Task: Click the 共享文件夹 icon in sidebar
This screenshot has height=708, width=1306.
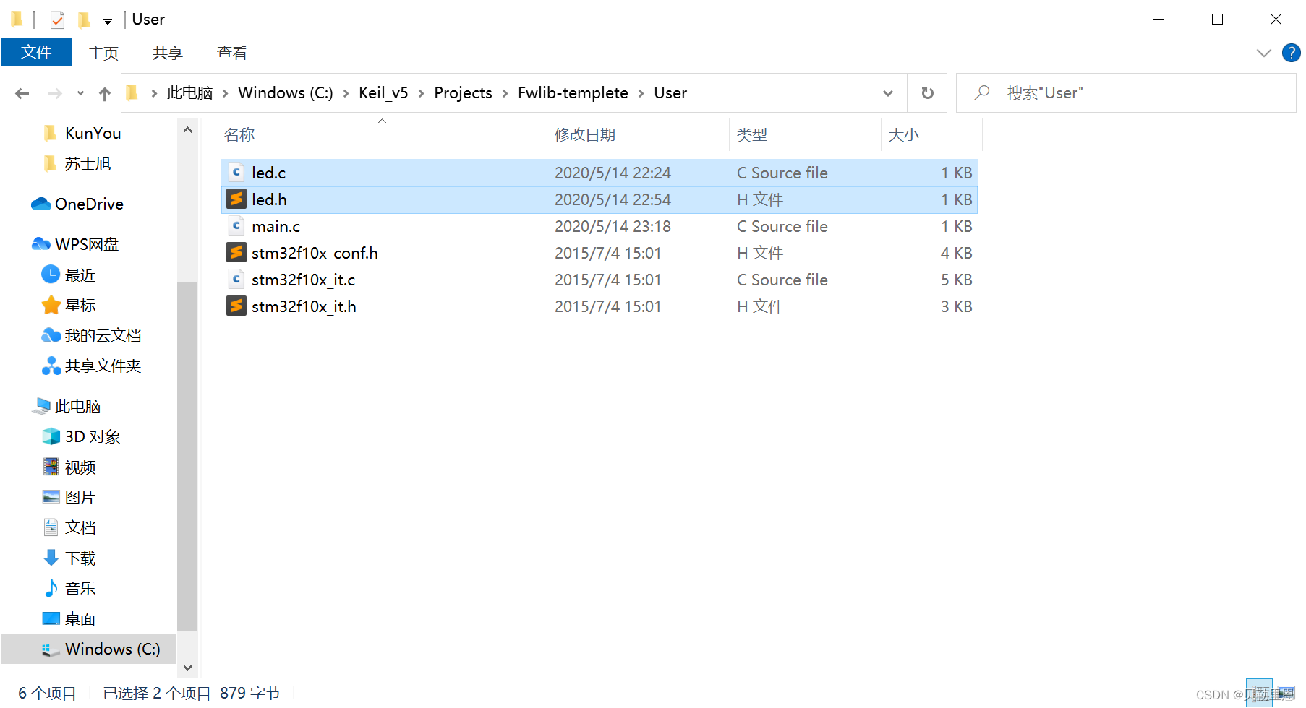Action: [x=51, y=366]
